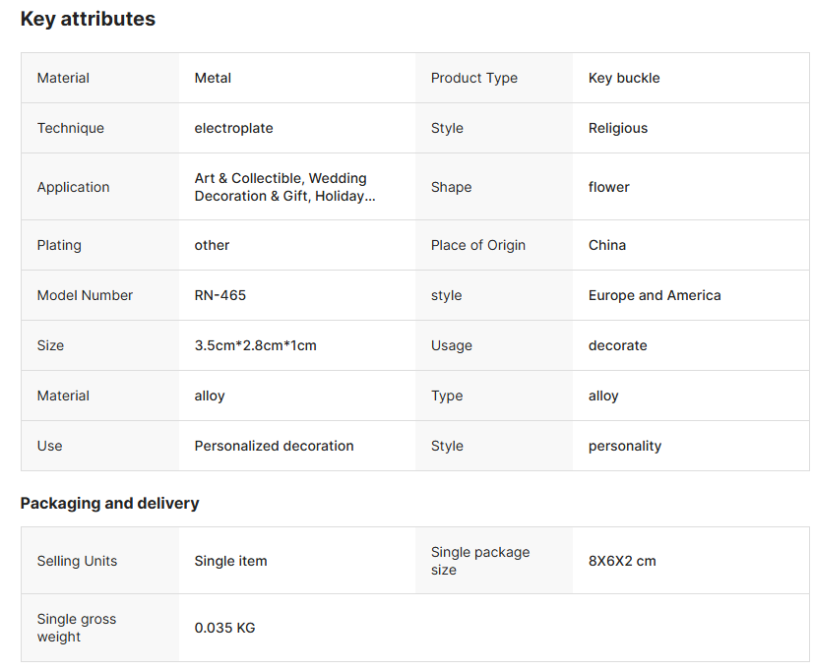Select Place of Origin China value
813x670 pixels.
click(x=606, y=245)
